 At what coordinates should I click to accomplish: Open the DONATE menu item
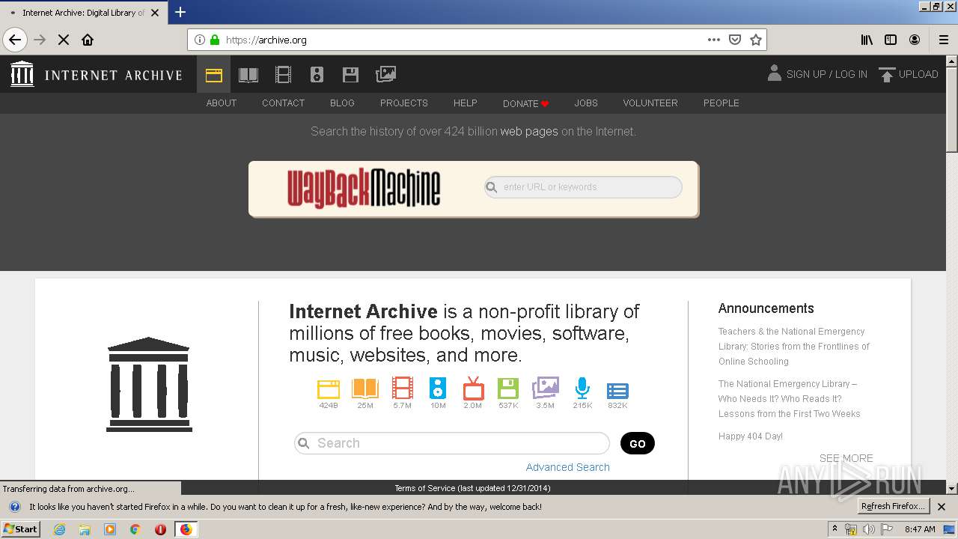pos(526,103)
